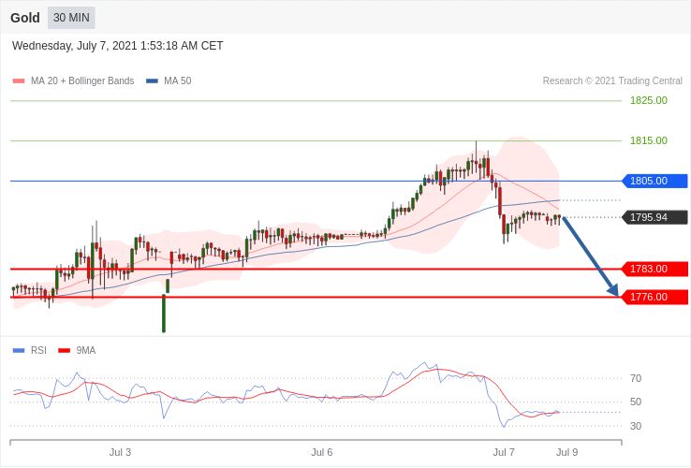Image resolution: width=691 pixels, height=468 pixels.
Task: Click the Gold instrument title
Action: (25, 18)
